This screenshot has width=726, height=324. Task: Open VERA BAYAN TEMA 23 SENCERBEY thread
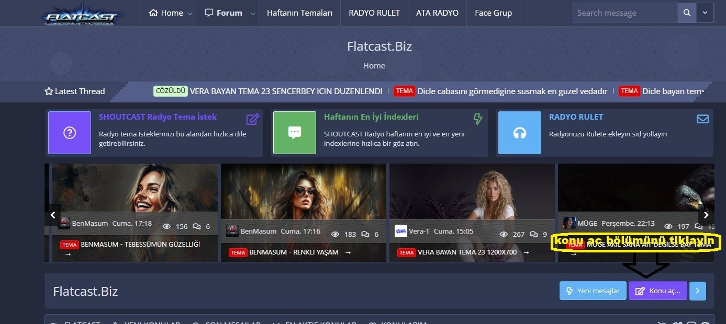coord(286,91)
